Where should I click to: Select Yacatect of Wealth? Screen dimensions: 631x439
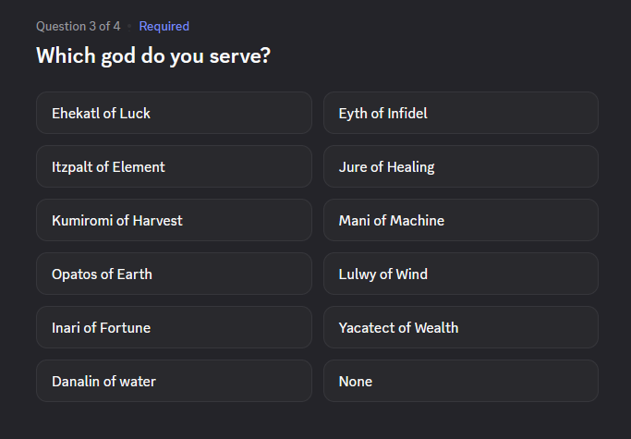point(460,328)
